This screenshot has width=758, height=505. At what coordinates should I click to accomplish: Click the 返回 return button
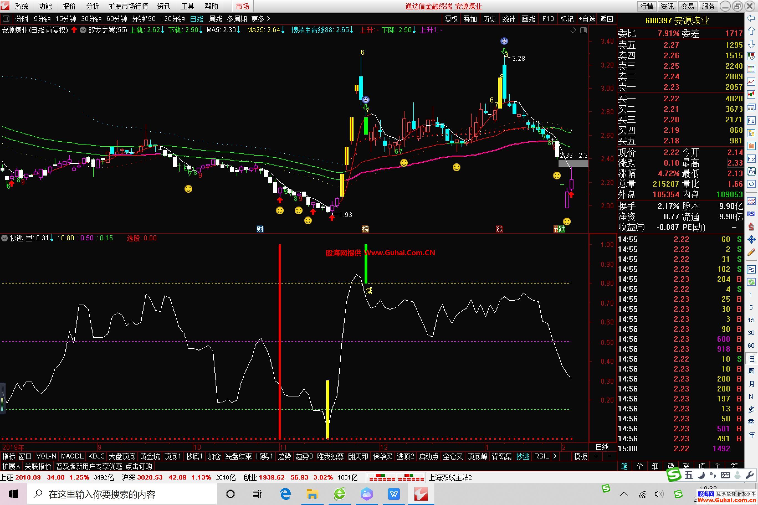point(606,19)
